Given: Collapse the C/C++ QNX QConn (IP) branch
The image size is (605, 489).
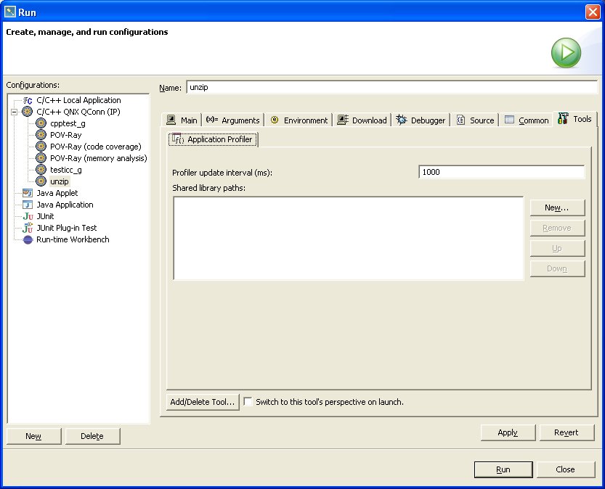Looking at the screenshot, I should [14, 112].
